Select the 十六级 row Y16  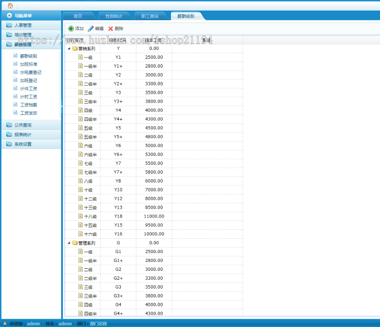(154, 234)
